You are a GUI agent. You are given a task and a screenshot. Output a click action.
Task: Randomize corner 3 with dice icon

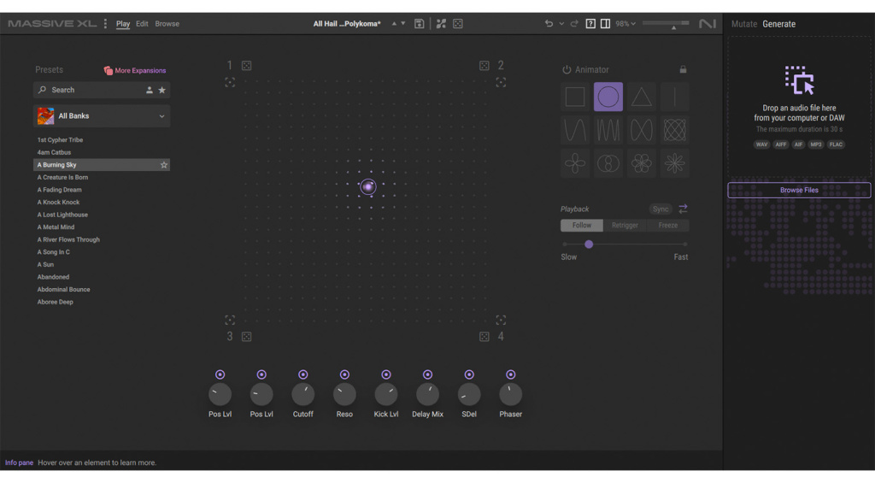click(246, 337)
